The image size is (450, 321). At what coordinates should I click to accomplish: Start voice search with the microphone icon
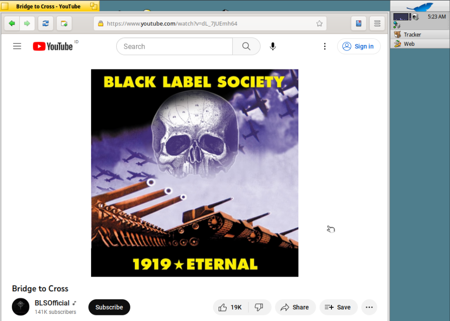pyautogui.click(x=273, y=46)
